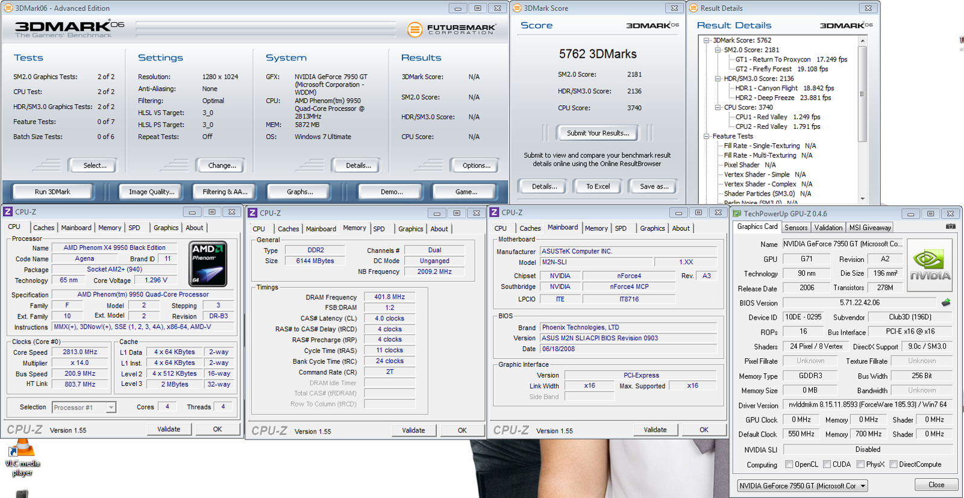Toggle the PhysX checkbox
964x498 pixels.
(x=861, y=464)
